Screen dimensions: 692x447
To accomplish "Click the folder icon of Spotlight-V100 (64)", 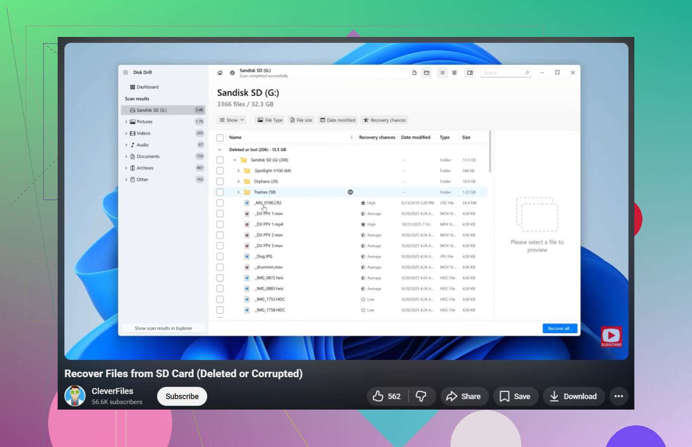I will pos(247,171).
